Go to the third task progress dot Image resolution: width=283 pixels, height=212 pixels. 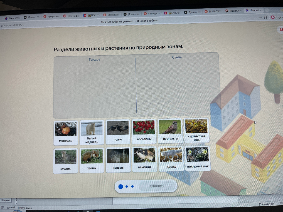(132, 186)
